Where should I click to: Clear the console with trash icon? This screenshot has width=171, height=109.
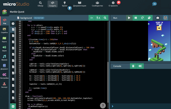point(133,66)
